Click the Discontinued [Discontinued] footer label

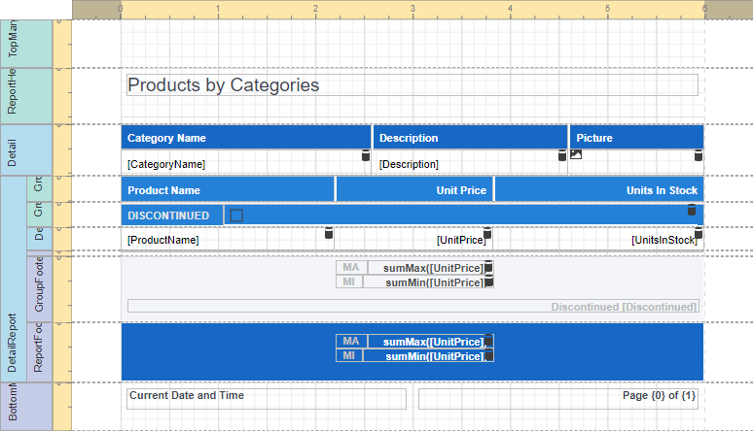412,307
